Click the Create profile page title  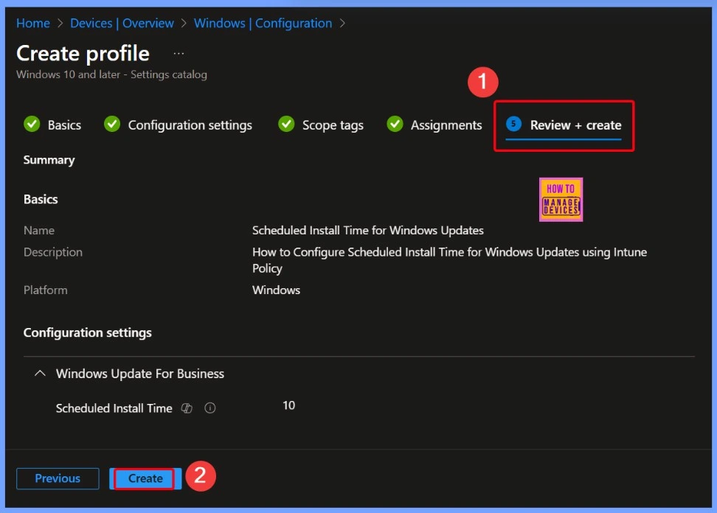click(83, 54)
